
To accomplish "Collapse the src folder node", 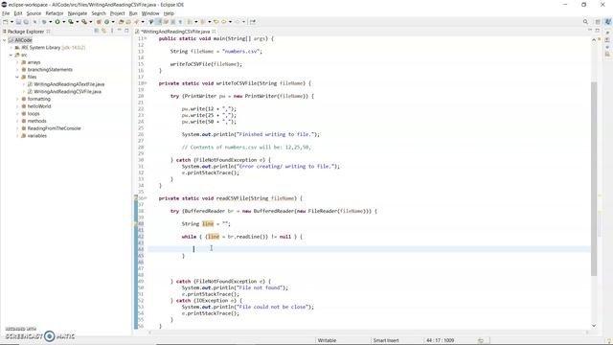I will coord(11,56).
